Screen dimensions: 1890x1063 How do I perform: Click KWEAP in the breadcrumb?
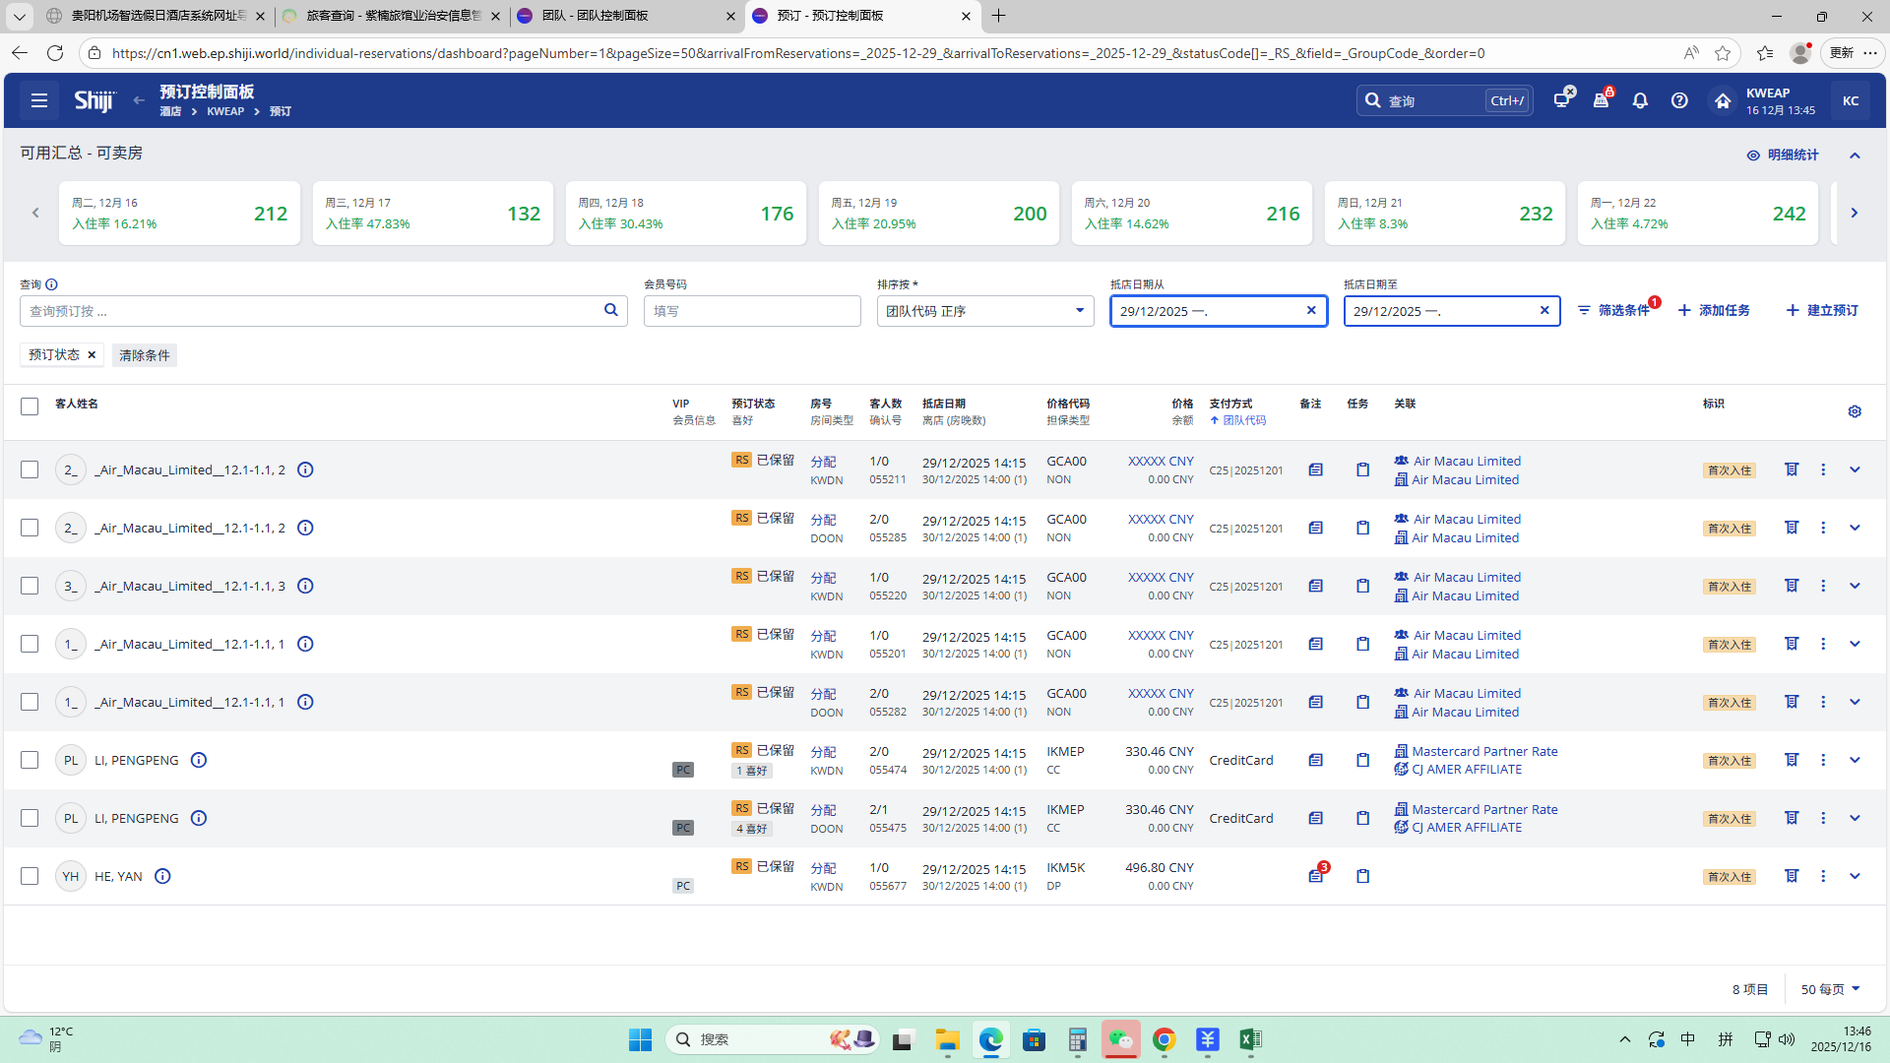[225, 111]
